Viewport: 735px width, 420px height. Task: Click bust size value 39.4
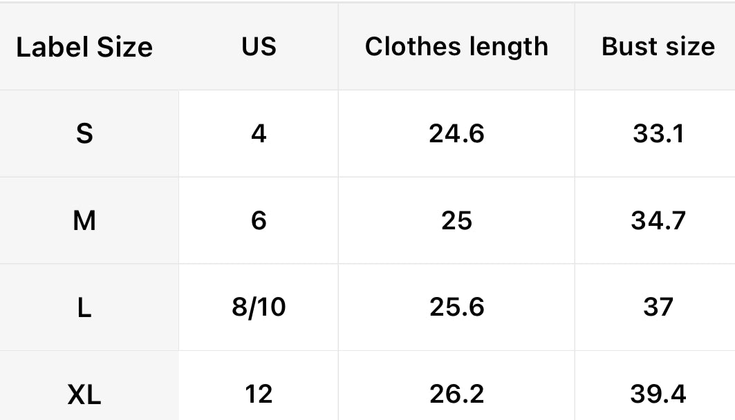658,394
